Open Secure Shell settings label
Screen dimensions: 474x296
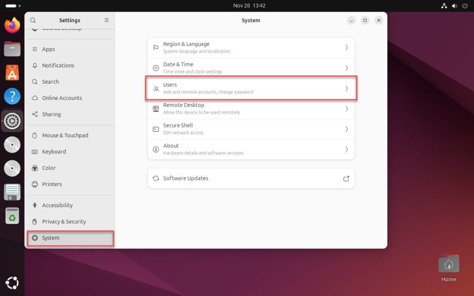pyautogui.click(x=178, y=125)
